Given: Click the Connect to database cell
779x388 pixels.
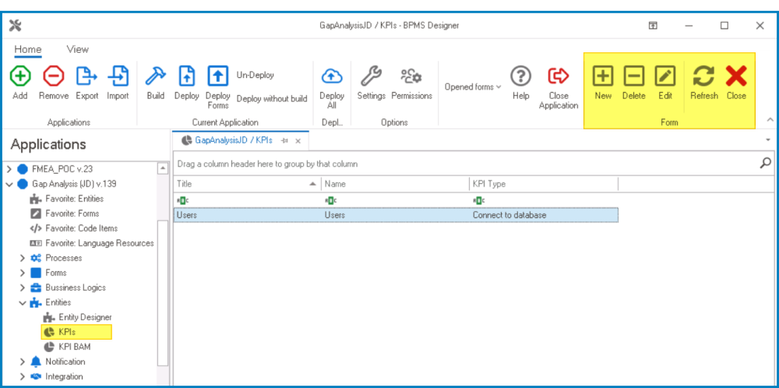Looking at the screenshot, I should click(544, 215).
